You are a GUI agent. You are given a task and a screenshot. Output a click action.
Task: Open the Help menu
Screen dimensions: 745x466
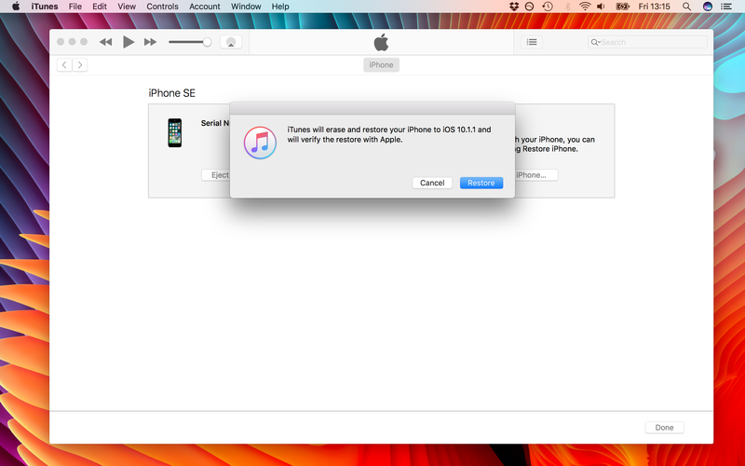pyautogui.click(x=280, y=7)
